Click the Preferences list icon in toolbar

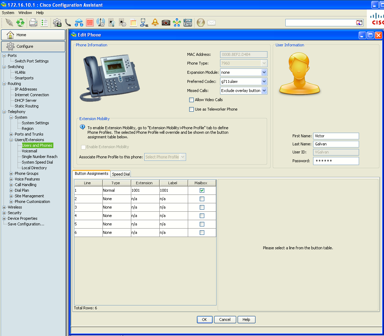(44, 22)
